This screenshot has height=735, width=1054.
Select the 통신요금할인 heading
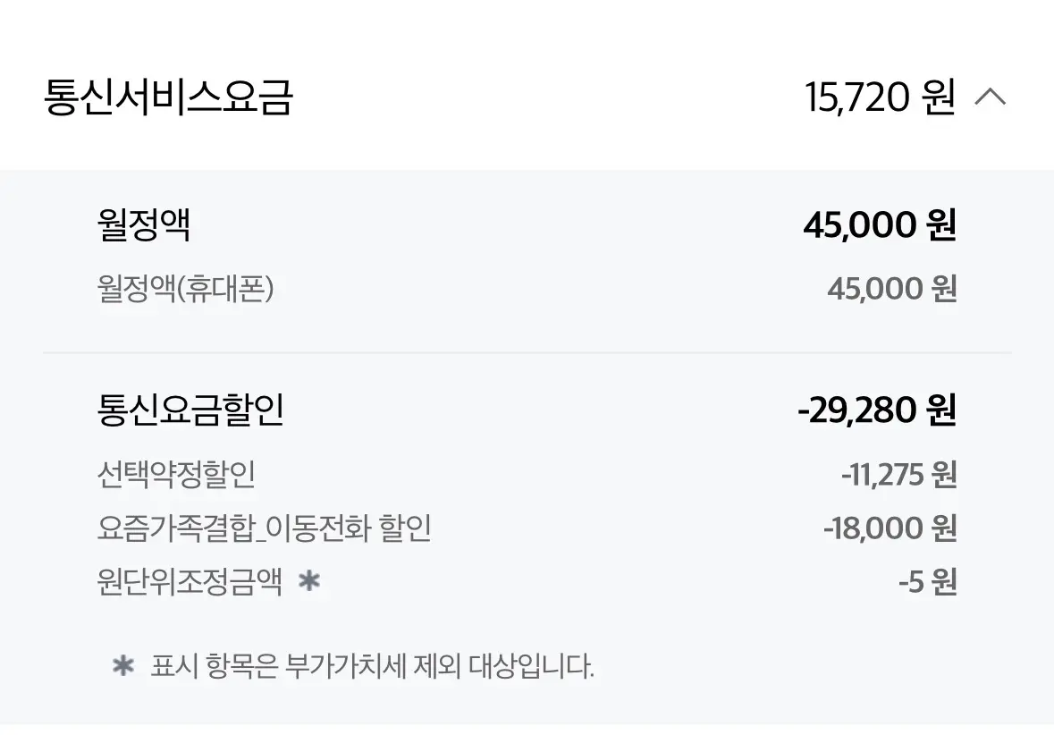(191, 410)
